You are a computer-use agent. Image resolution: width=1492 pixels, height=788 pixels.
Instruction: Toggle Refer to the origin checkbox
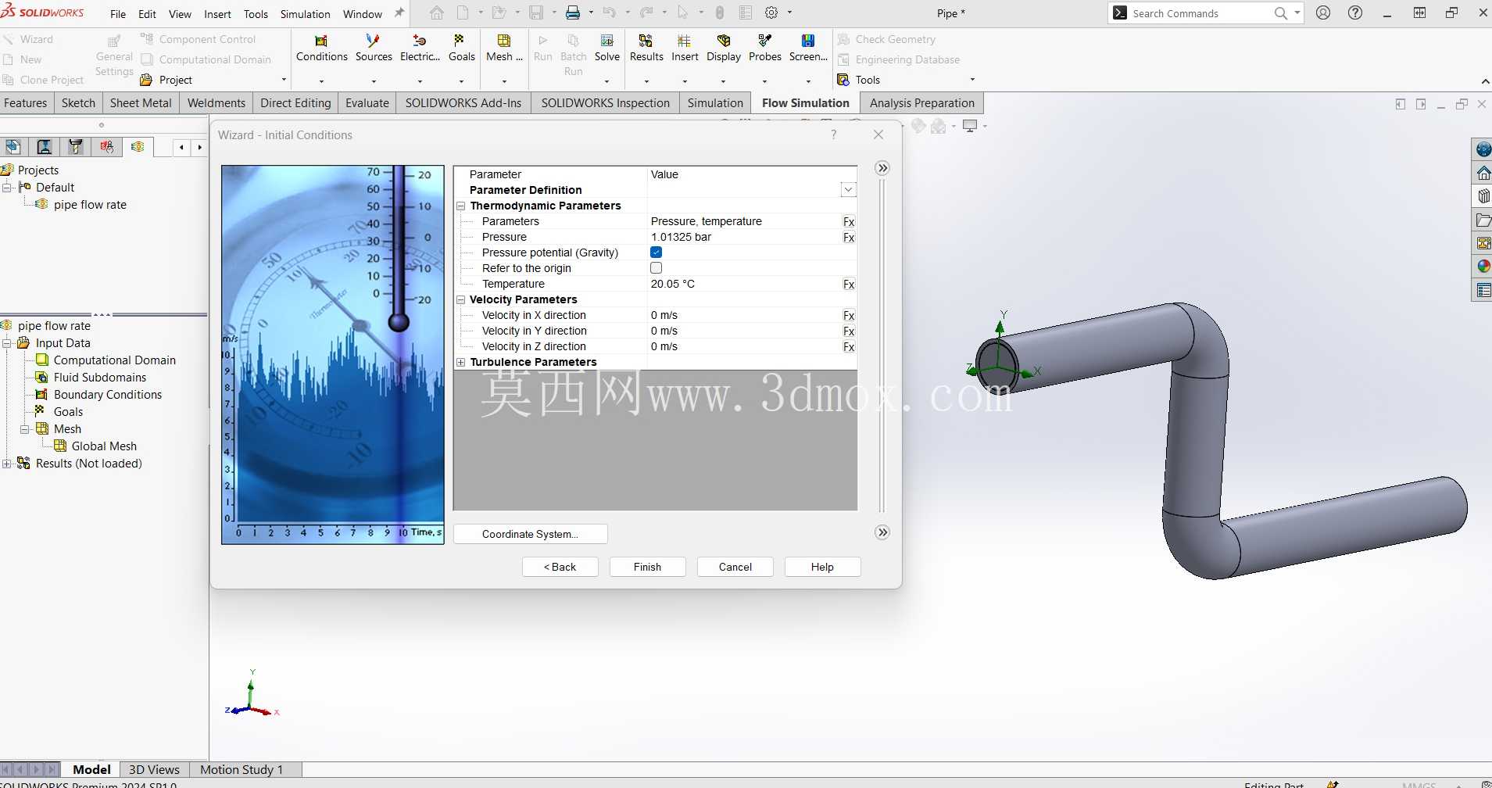656,268
